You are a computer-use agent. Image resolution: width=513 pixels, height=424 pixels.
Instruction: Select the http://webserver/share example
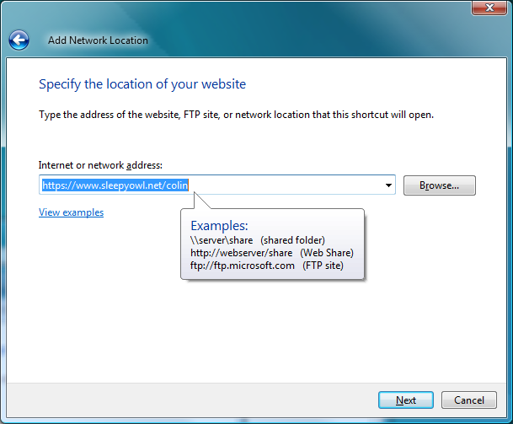click(242, 253)
